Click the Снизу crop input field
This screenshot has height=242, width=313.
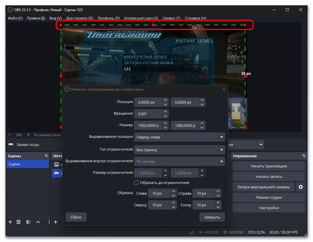(204, 205)
